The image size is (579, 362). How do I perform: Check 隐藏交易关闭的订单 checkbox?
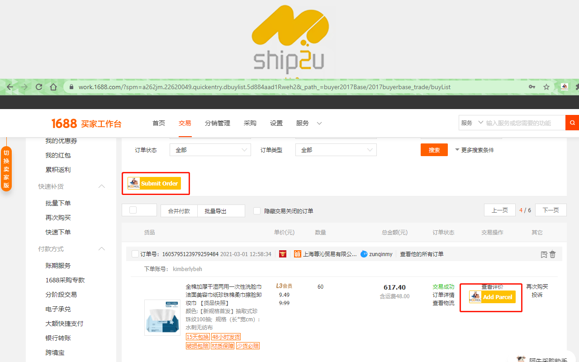(257, 211)
